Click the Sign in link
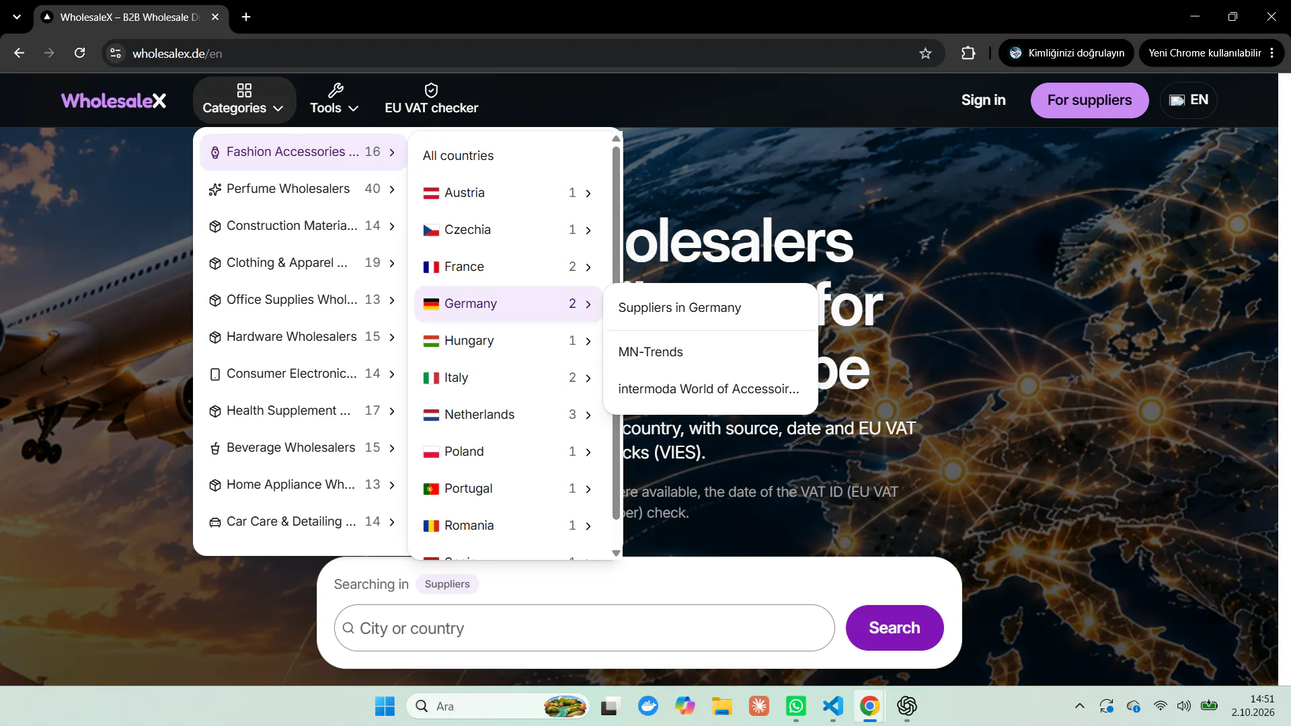 tap(983, 100)
